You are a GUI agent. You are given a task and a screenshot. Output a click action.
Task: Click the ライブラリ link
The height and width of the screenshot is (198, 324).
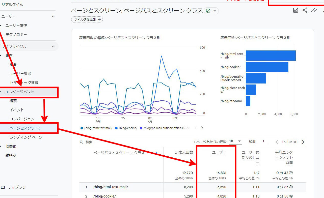tap(17, 187)
